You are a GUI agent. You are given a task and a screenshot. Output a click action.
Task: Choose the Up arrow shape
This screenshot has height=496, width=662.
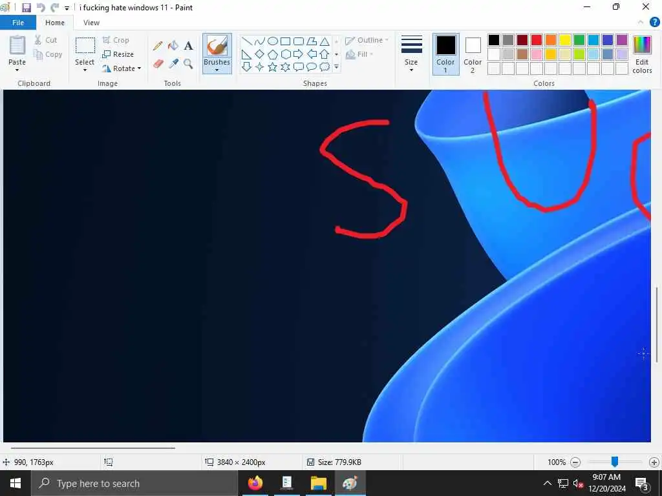(x=325, y=54)
